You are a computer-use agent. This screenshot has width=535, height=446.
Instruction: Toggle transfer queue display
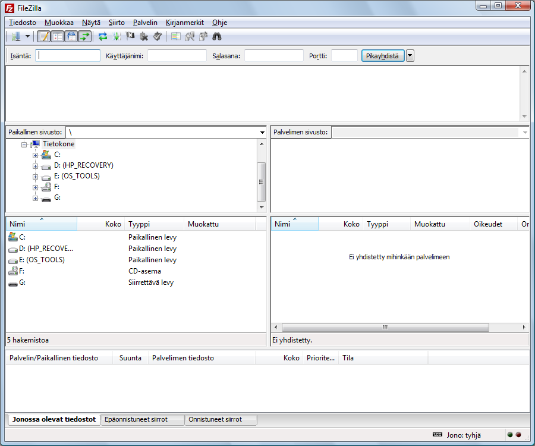pos(85,36)
